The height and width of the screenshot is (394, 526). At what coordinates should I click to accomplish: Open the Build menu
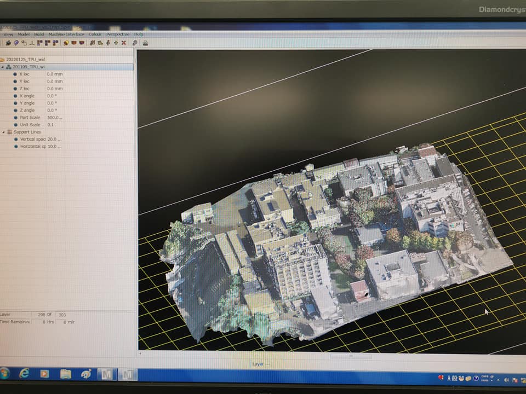tap(39, 34)
